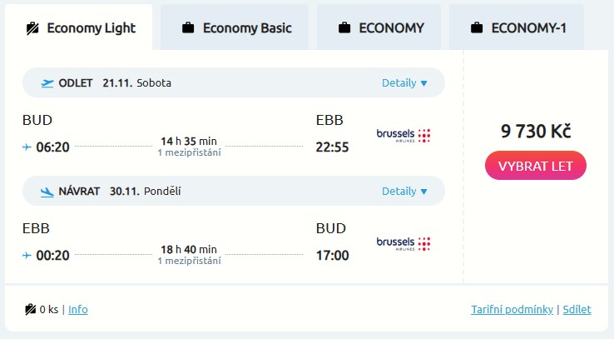
Task: Switch to the ECONOMY-1 tab
Action: click(517, 27)
